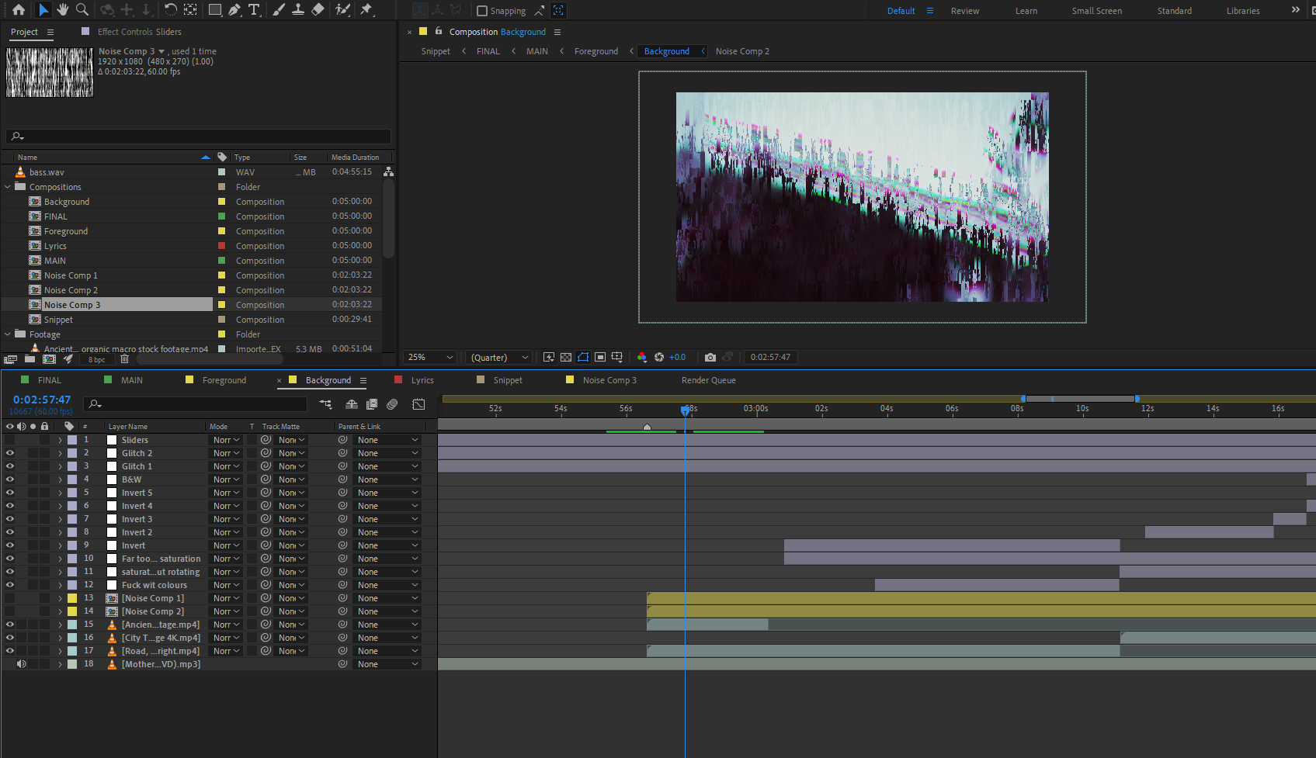
Task: Navigate to the MAIN comp in the breadcrumb
Action: coord(537,51)
